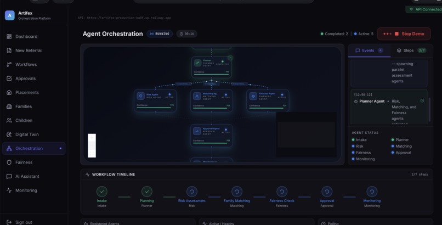Click the check icon on Planner Agent event
This screenshot has height=225, width=442.
pos(422,100)
